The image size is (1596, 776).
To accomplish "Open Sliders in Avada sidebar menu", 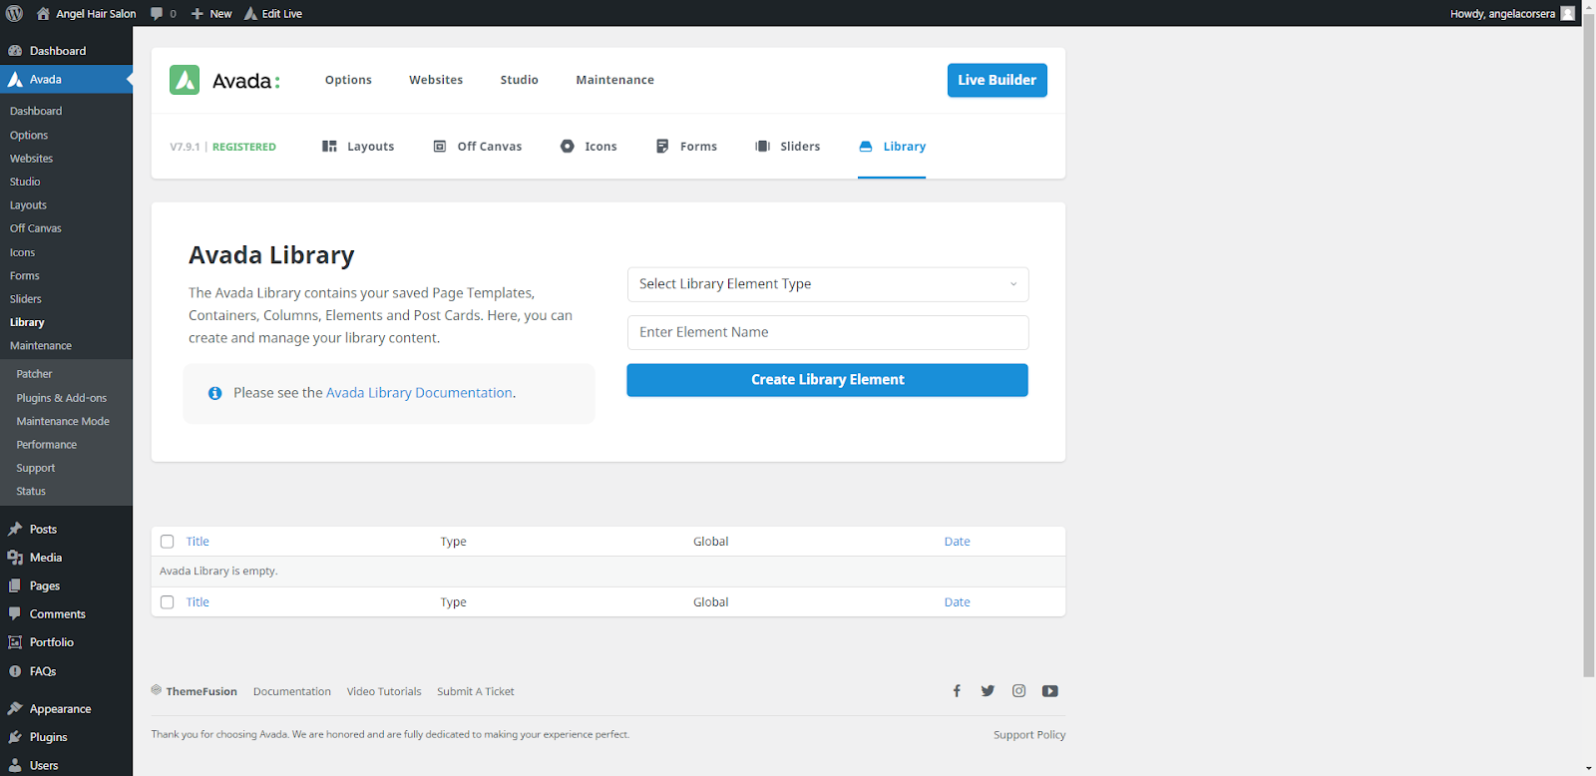I will (x=26, y=299).
